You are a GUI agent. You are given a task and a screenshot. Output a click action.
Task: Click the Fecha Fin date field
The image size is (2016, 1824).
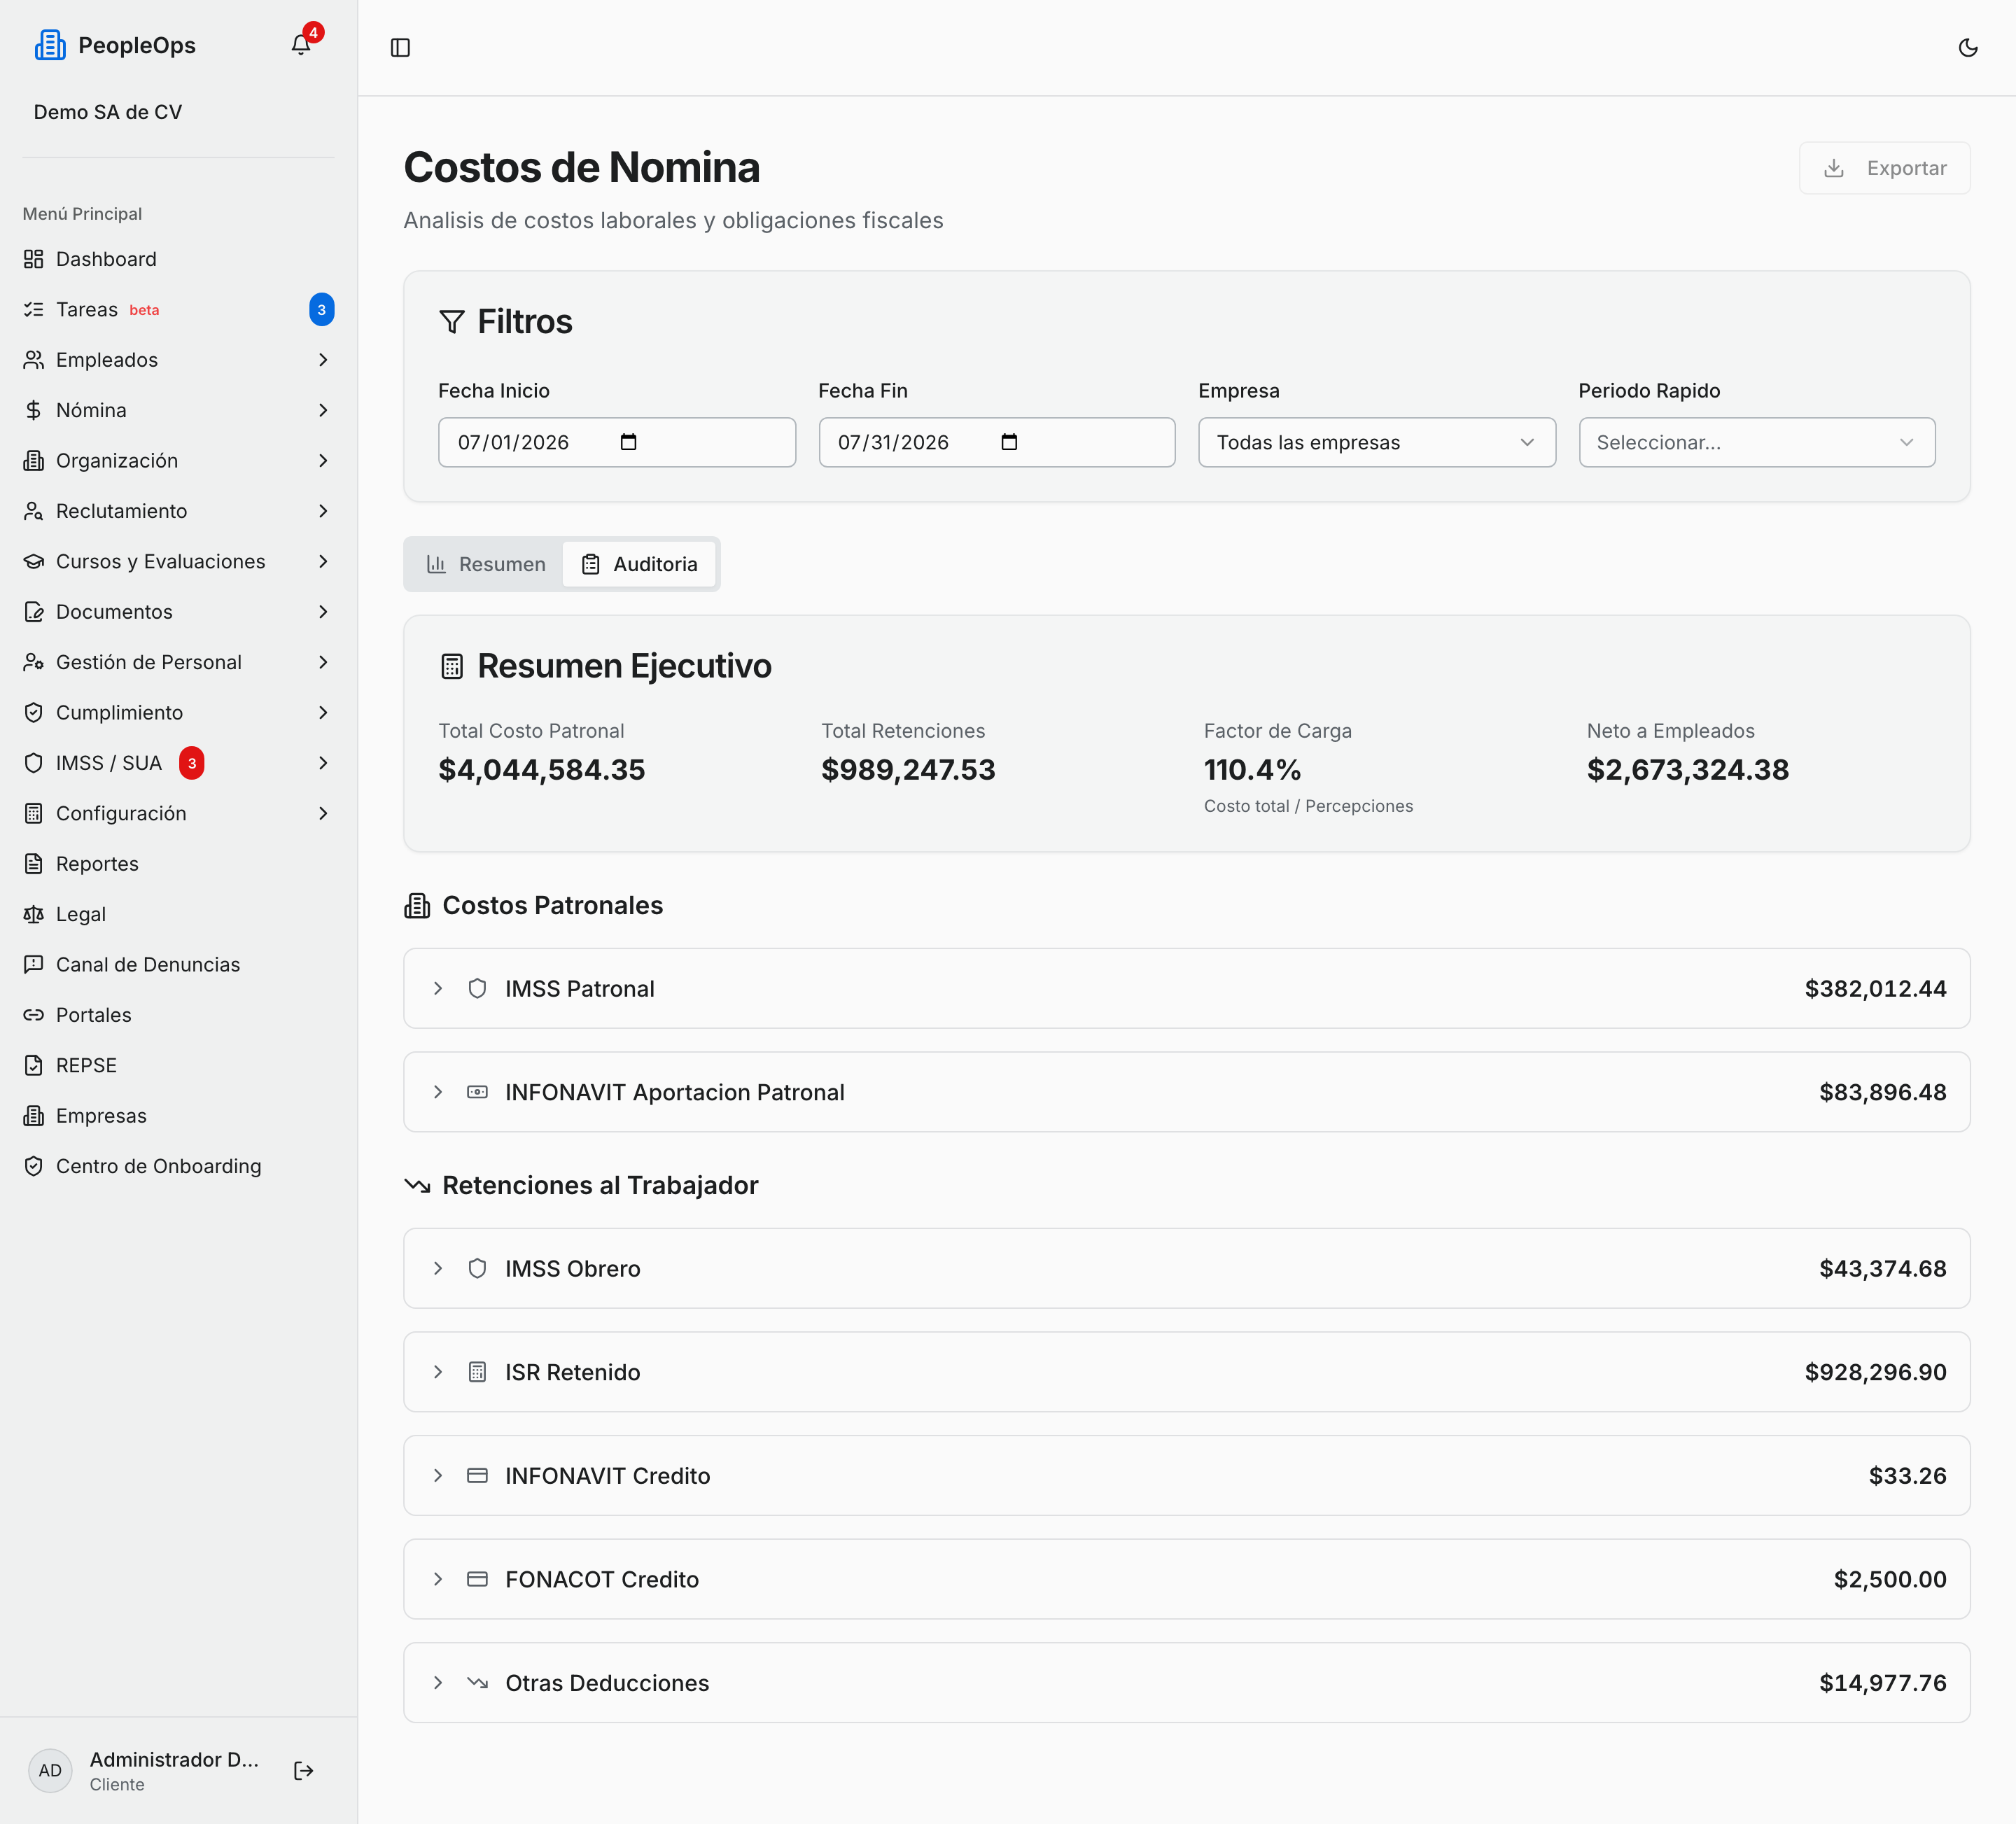[x=996, y=442]
